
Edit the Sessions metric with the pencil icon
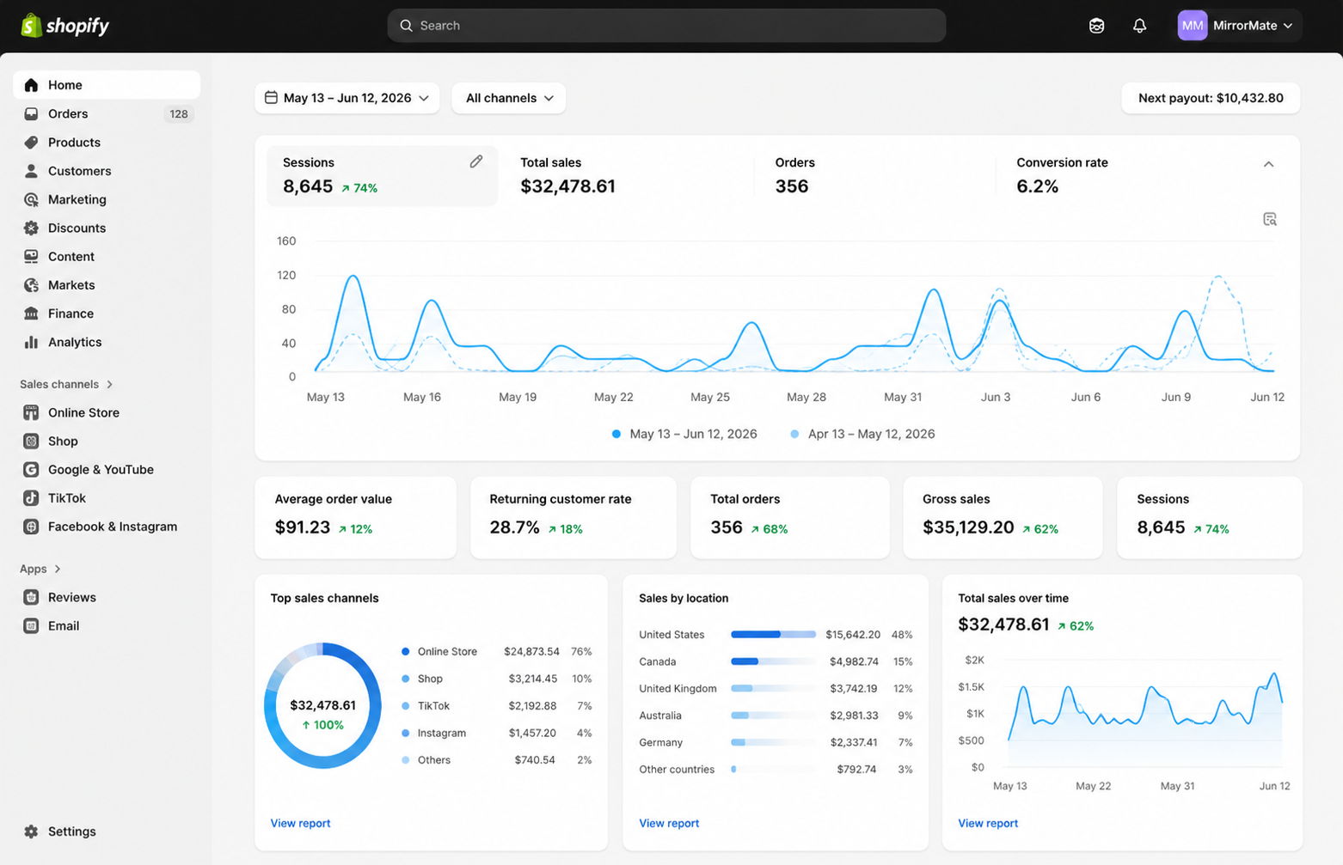(x=476, y=161)
